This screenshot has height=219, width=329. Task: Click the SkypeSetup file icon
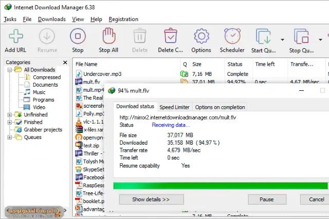click(x=79, y=169)
